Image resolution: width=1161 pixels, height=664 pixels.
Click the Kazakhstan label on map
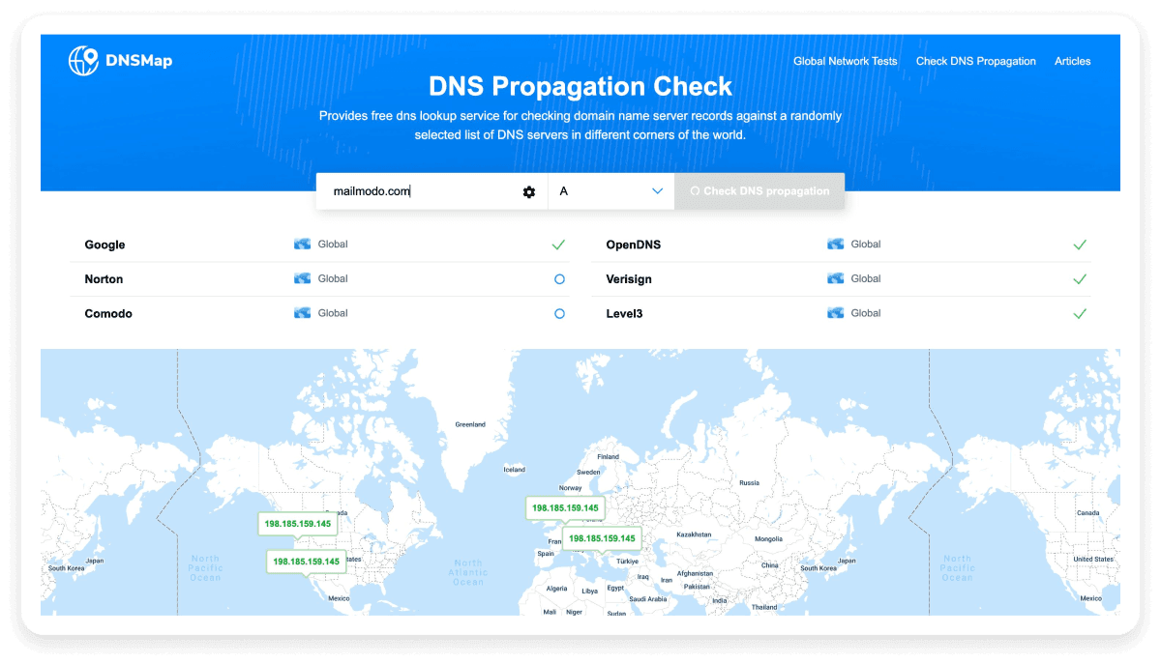pyautogui.click(x=694, y=534)
